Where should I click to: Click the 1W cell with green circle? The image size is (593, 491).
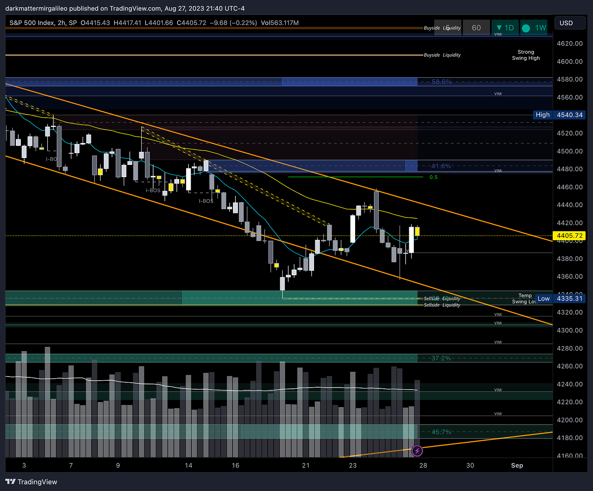534,28
